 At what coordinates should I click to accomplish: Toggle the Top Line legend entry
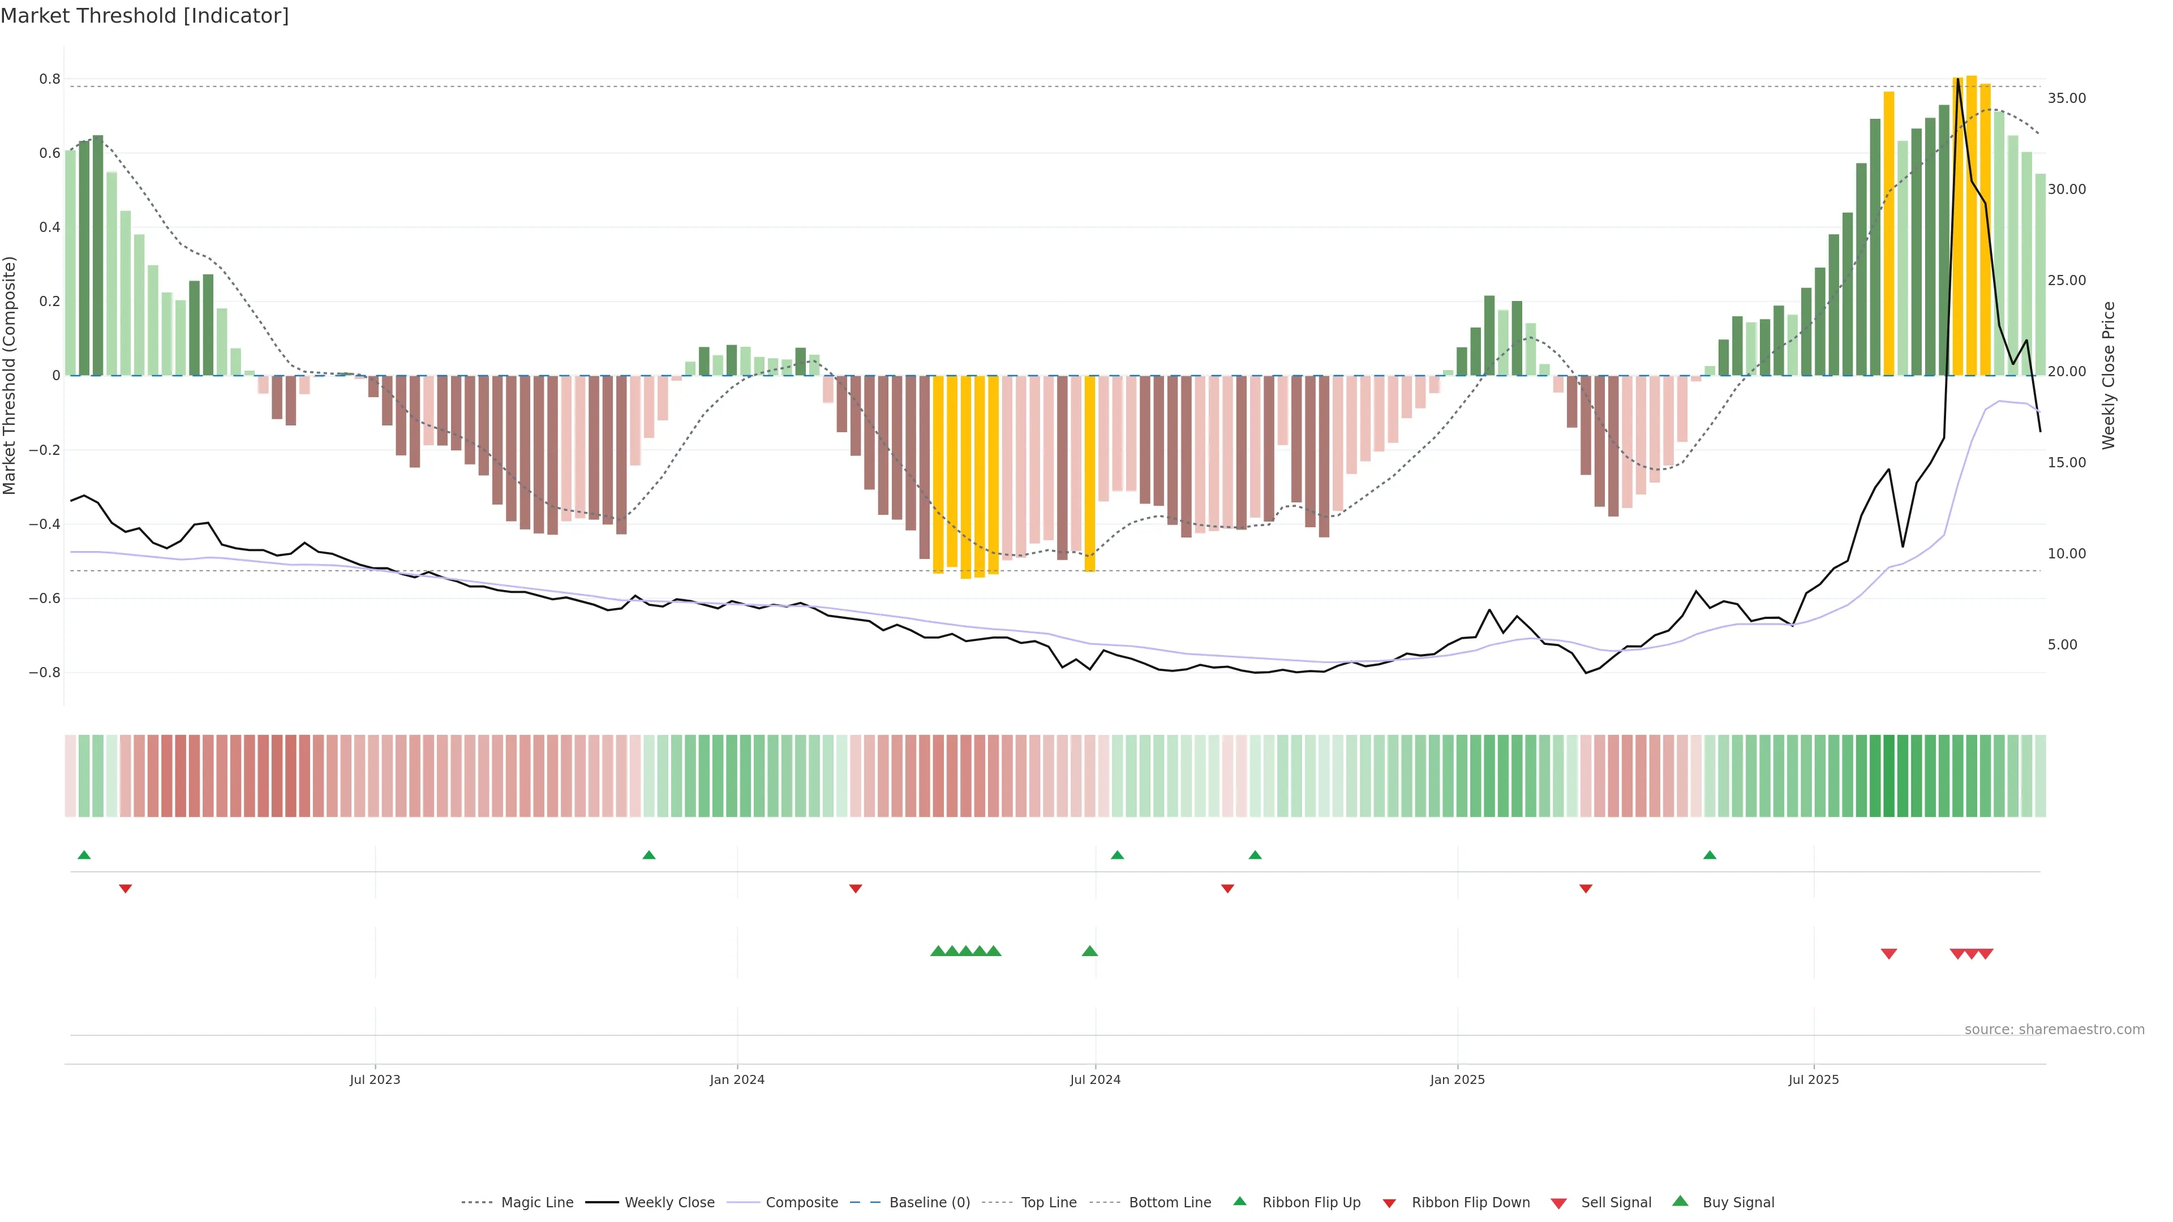coord(1049,1203)
